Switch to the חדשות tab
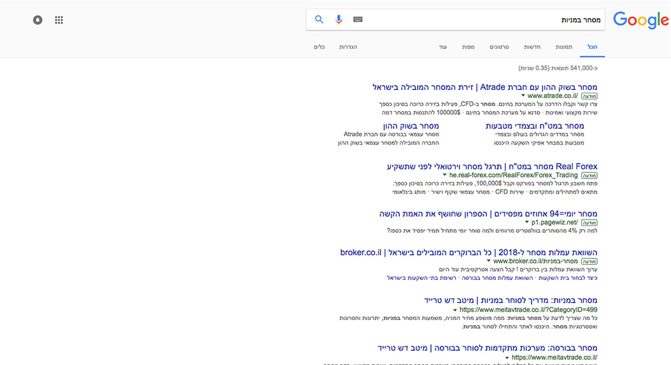 tap(532, 47)
